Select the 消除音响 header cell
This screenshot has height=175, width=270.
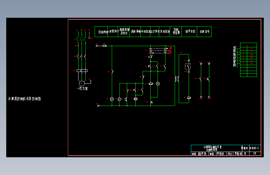(x=135, y=32)
